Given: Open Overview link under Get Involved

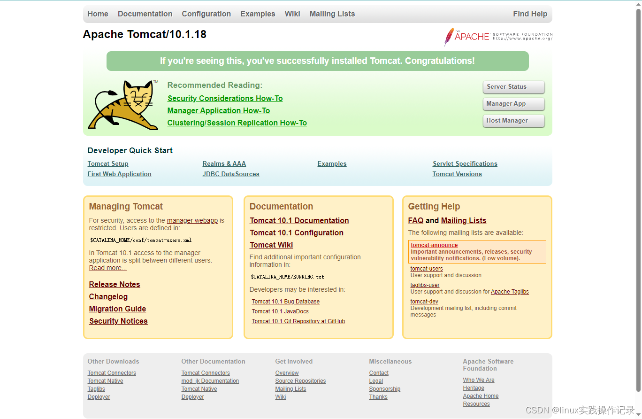Looking at the screenshot, I should [287, 373].
